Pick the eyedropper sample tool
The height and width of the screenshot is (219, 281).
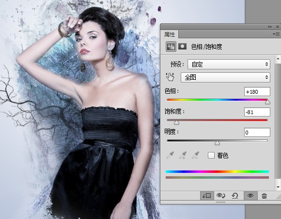click(170, 155)
